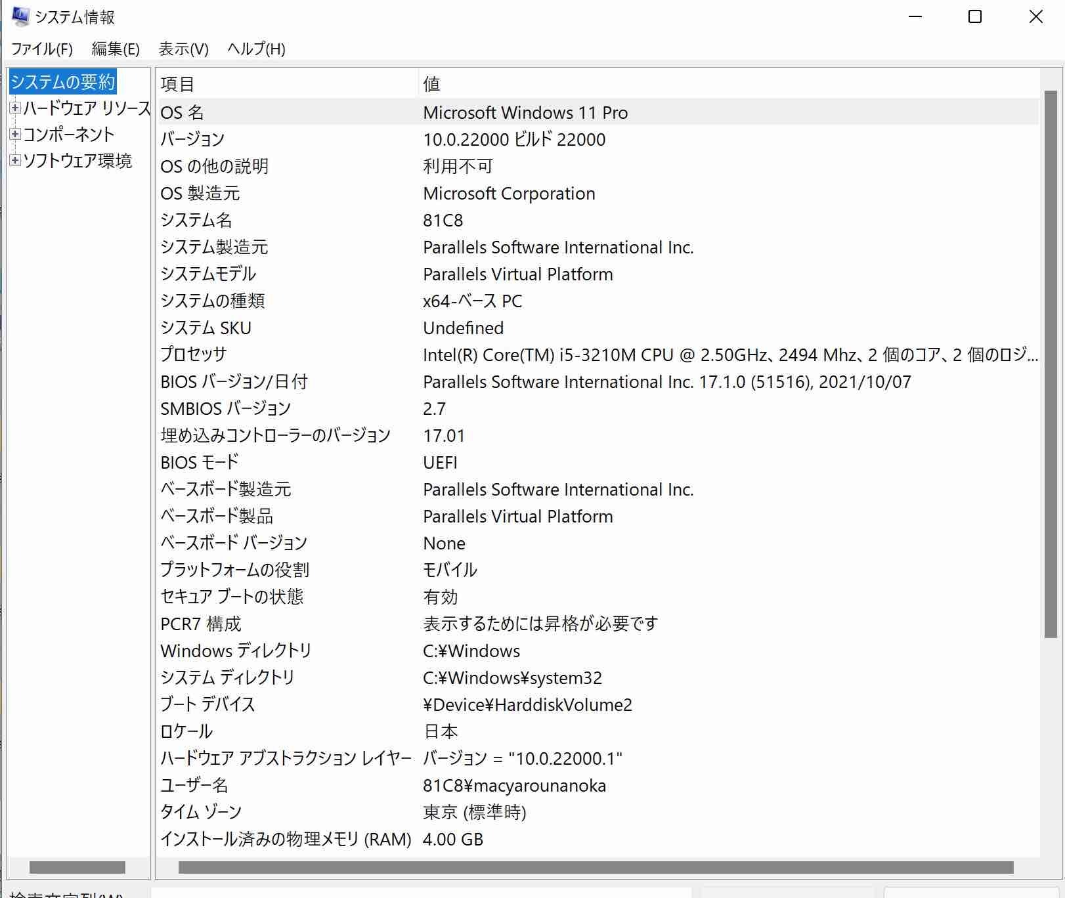Screen dimensions: 1065x898
Task: Click BIOS value ending 2021/10/07
Action: (667, 381)
